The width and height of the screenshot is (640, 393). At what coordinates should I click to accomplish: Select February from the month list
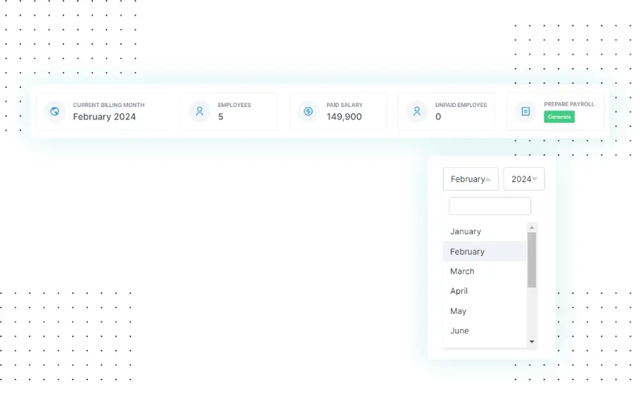[x=467, y=252]
